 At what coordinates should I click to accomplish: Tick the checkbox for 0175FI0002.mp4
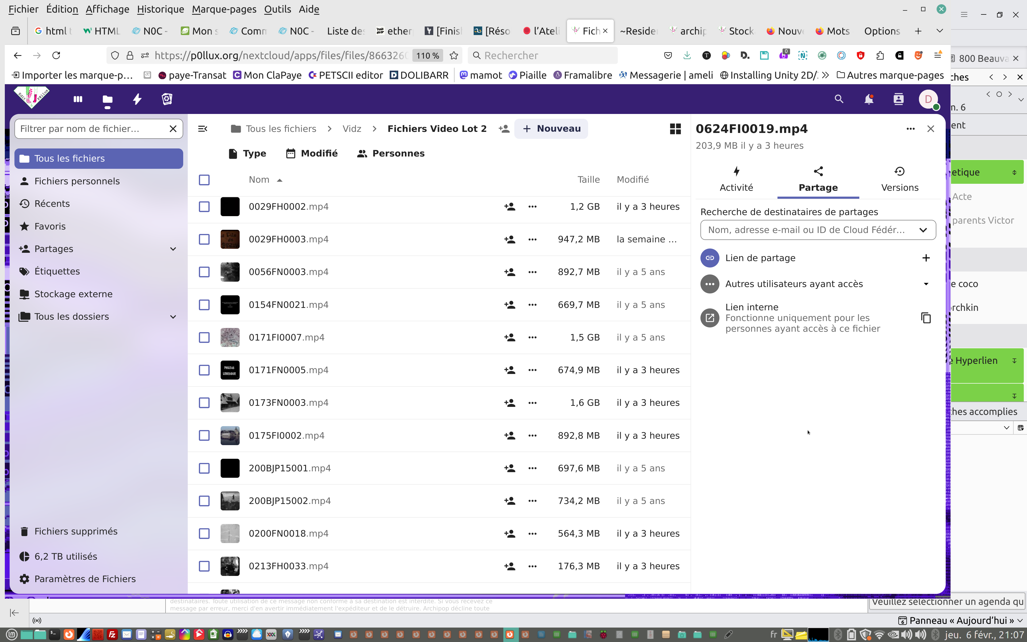(x=204, y=436)
